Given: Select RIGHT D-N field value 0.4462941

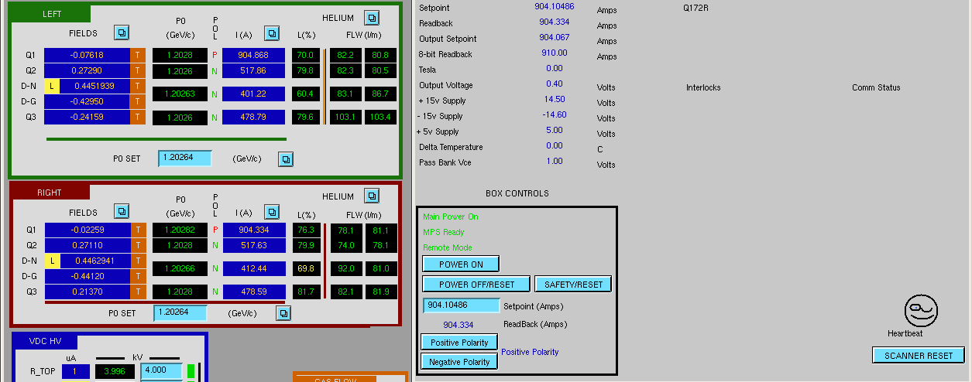Looking at the screenshot, I should click(x=94, y=261).
